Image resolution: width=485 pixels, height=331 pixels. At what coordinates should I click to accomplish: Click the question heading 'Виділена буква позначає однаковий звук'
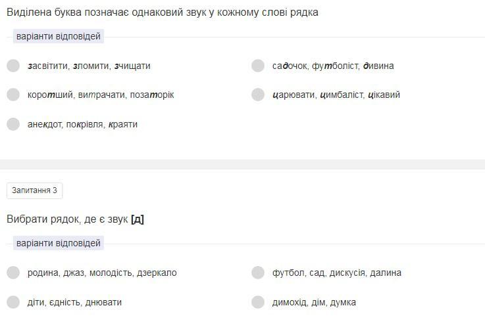[x=162, y=12]
